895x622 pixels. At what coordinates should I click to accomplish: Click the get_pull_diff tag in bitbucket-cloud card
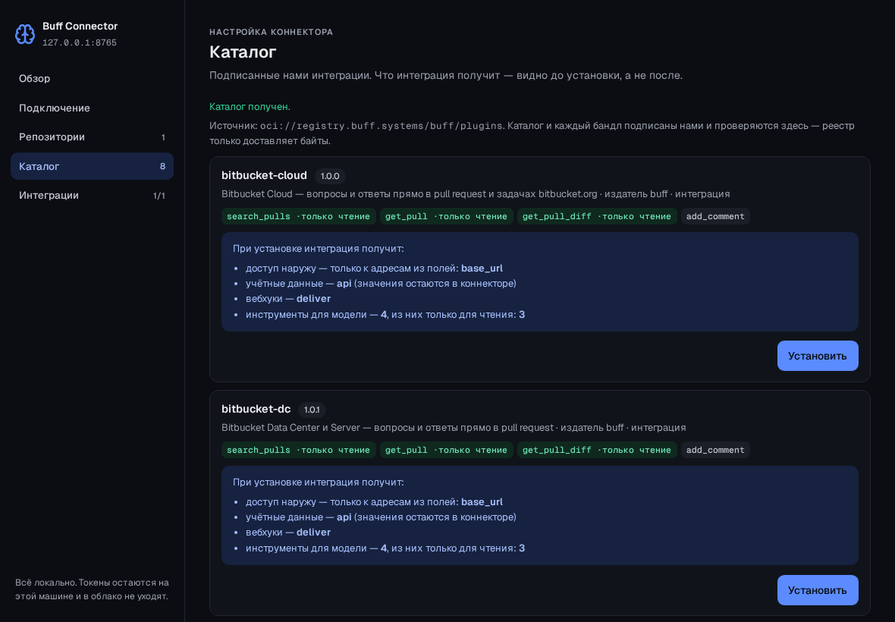(597, 216)
